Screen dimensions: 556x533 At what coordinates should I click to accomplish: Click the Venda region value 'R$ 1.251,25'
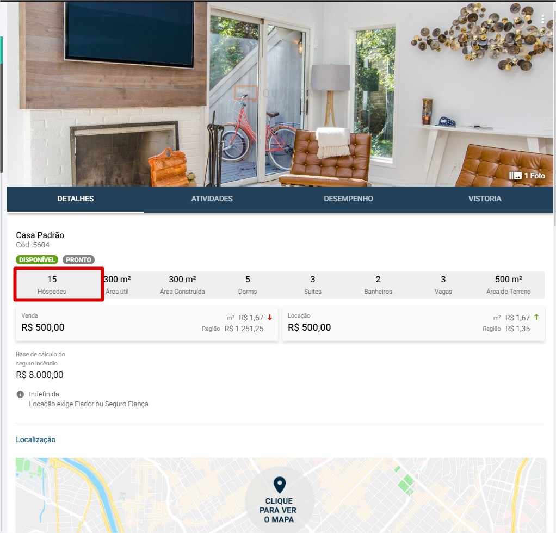pyautogui.click(x=244, y=329)
